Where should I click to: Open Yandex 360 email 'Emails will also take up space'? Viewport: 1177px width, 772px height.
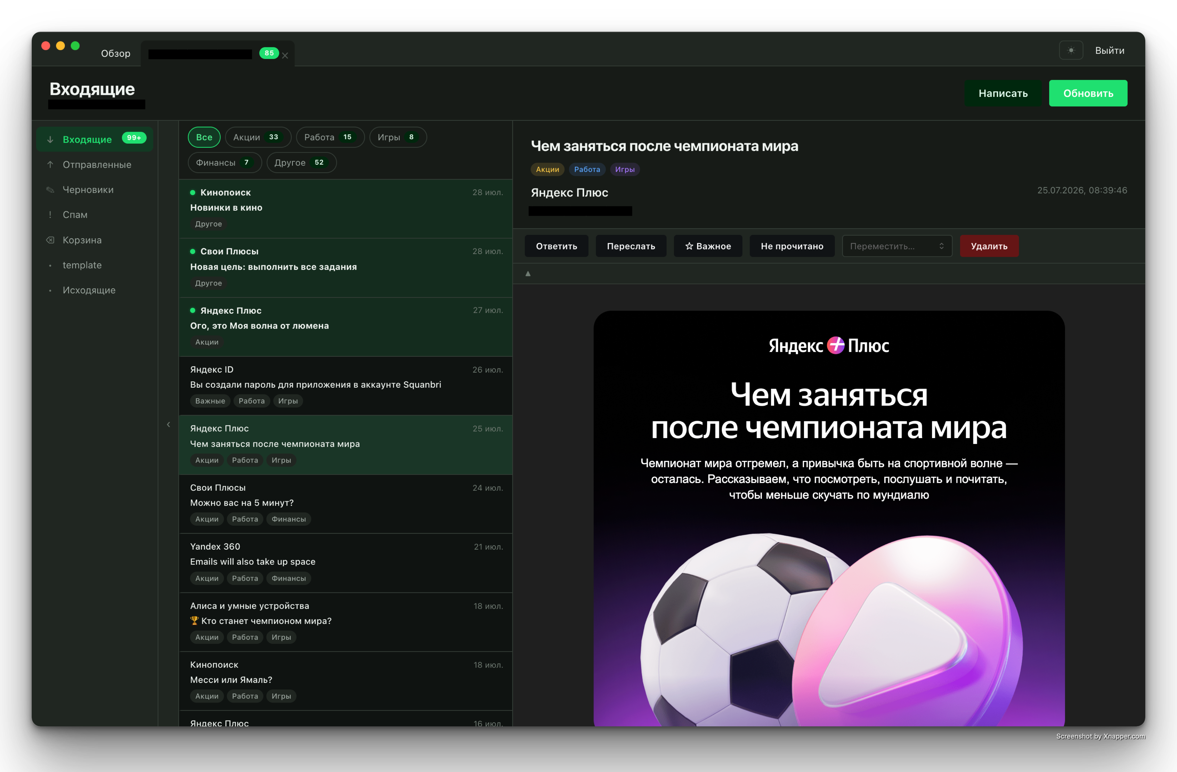coord(345,563)
